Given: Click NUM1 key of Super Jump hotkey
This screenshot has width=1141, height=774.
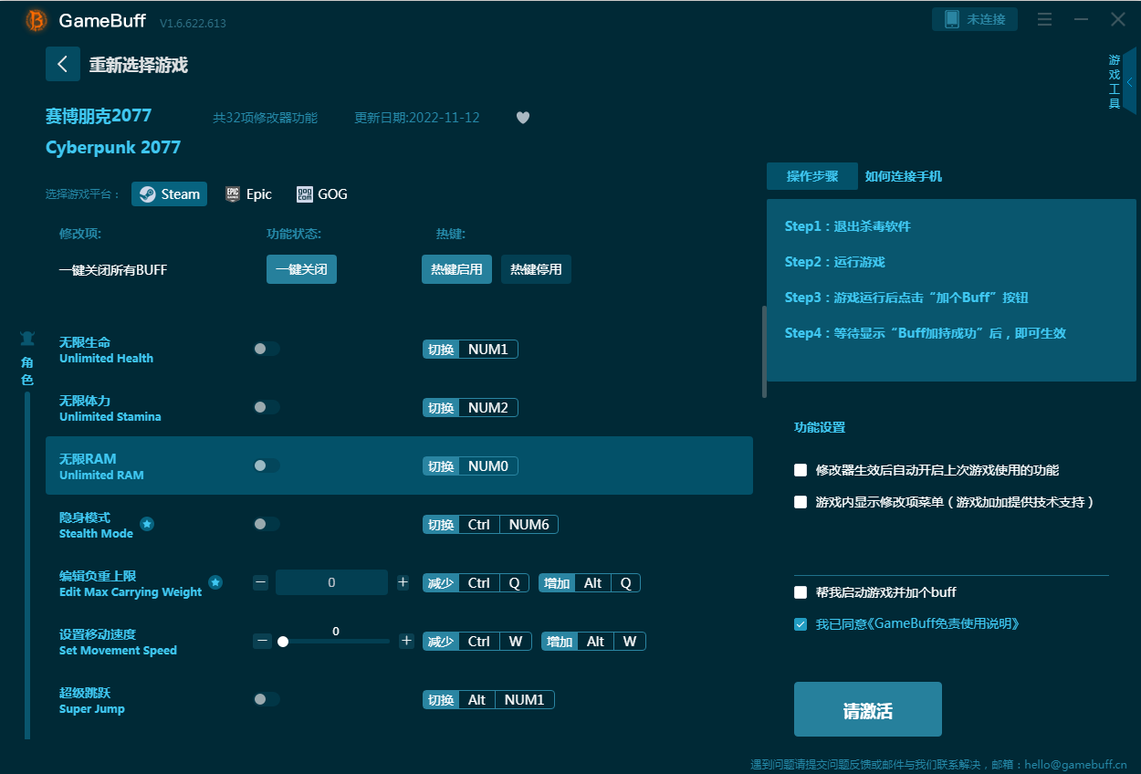Looking at the screenshot, I should (x=525, y=699).
